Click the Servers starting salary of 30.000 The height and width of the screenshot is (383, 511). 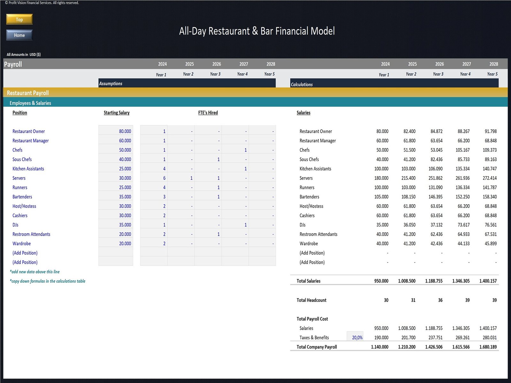[x=121, y=178]
